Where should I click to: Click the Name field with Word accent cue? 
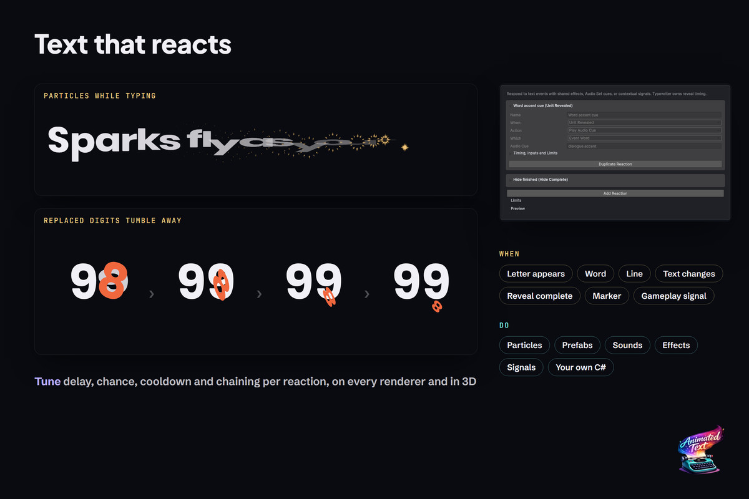tap(644, 115)
